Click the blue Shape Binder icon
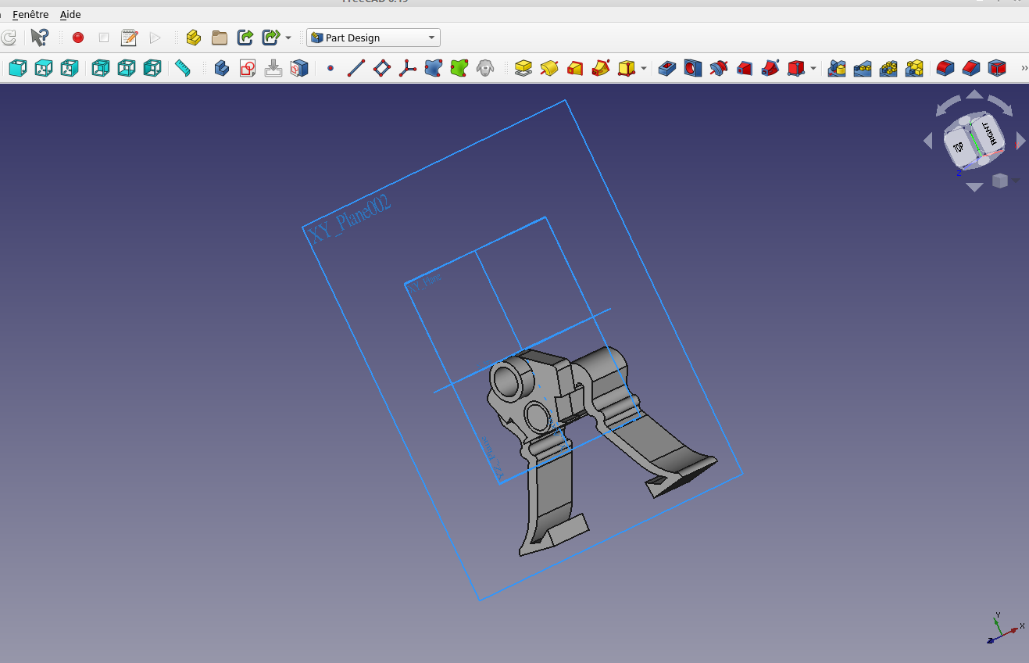The width and height of the screenshot is (1029, 663). coord(434,69)
